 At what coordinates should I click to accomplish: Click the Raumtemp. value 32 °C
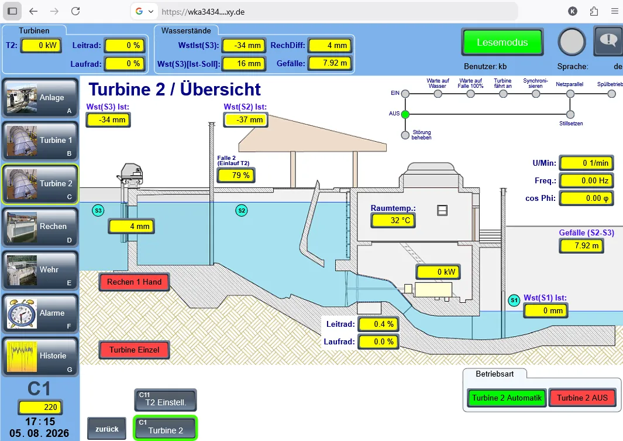coord(393,220)
